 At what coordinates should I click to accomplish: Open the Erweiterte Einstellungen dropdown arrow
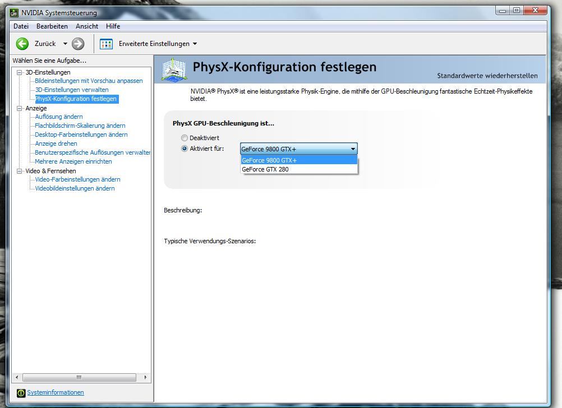point(195,44)
